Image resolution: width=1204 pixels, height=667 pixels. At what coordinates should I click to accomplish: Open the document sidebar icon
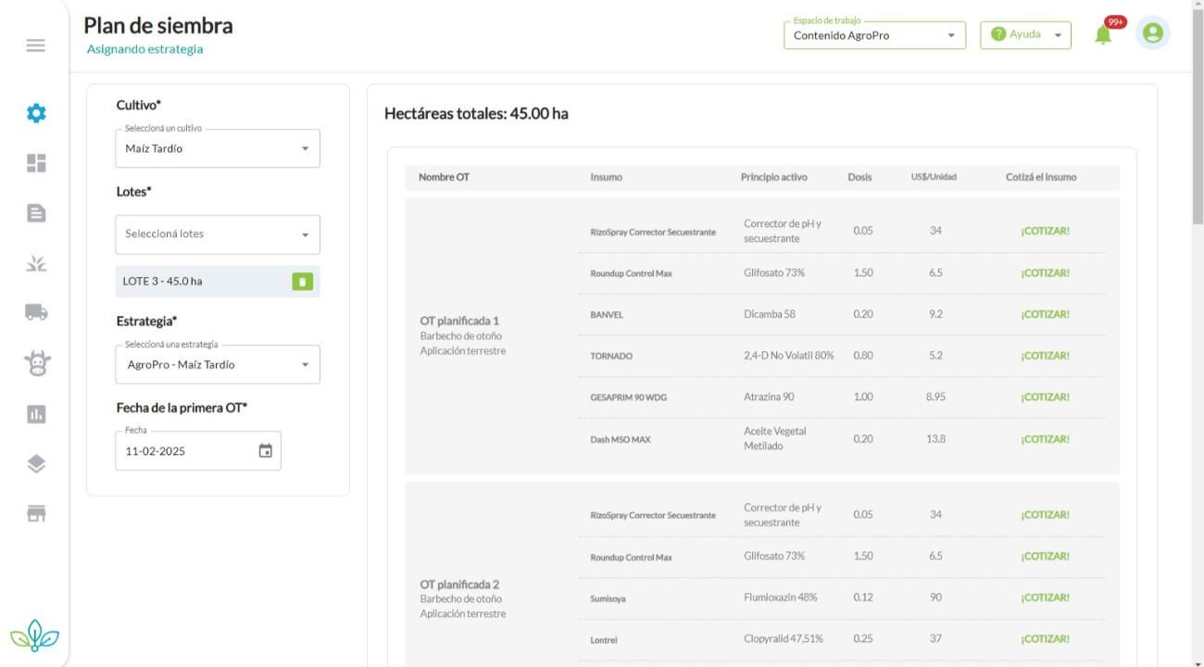pyautogui.click(x=35, y=213)
